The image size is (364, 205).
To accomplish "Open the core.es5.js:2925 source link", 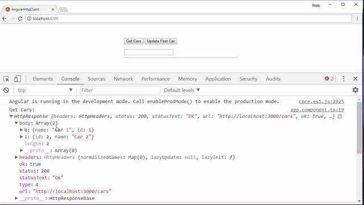I will pos(321,101).
